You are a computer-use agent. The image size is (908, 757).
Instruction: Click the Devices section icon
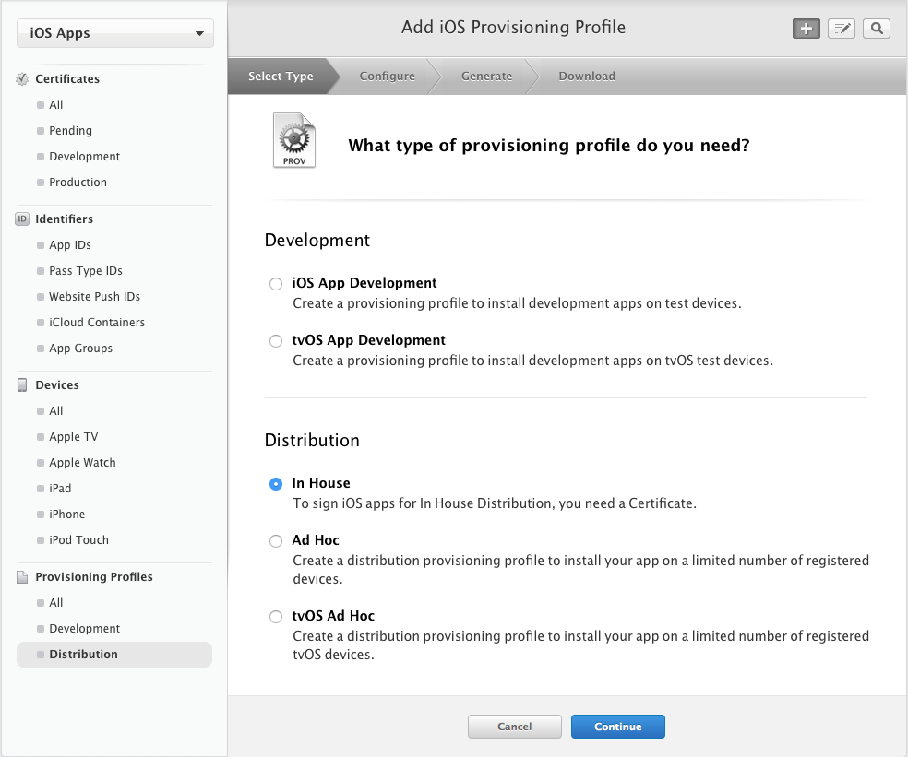click(23, 385)
